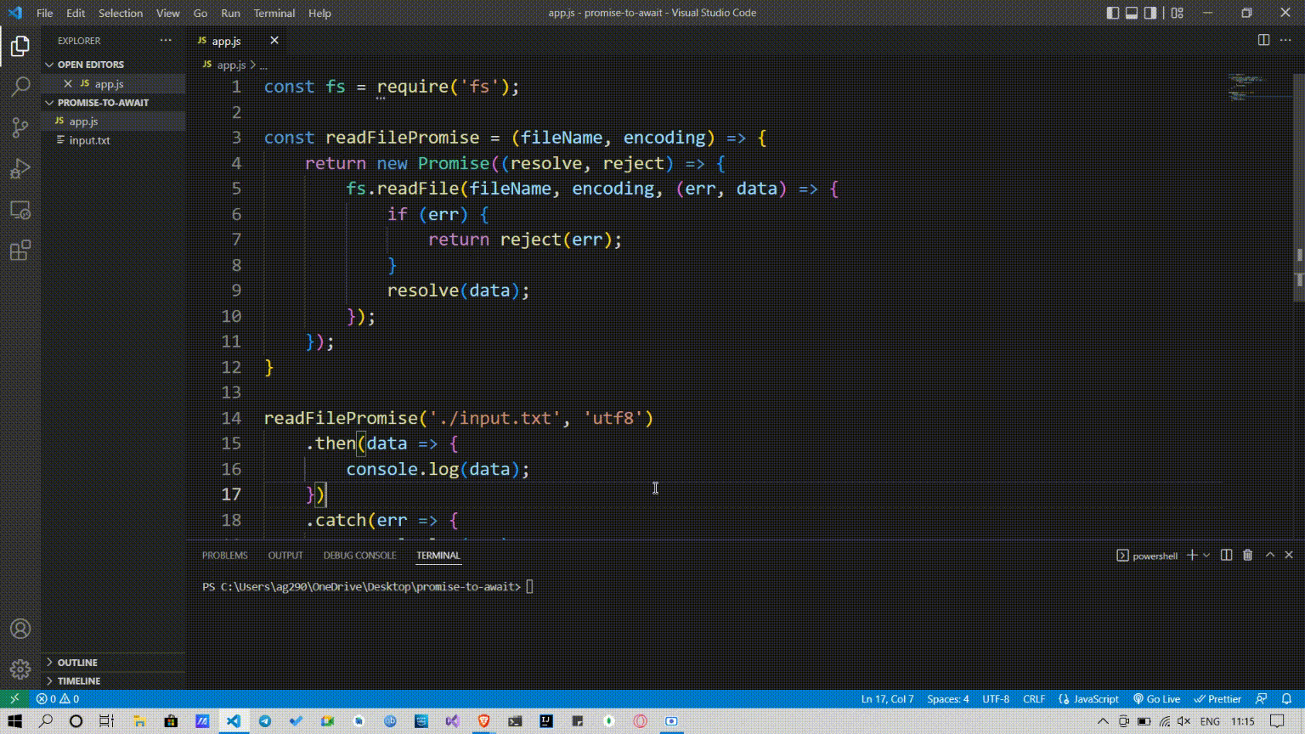
Task: Toggle the panel layout control in title bar
Action: coord(1131,12)
